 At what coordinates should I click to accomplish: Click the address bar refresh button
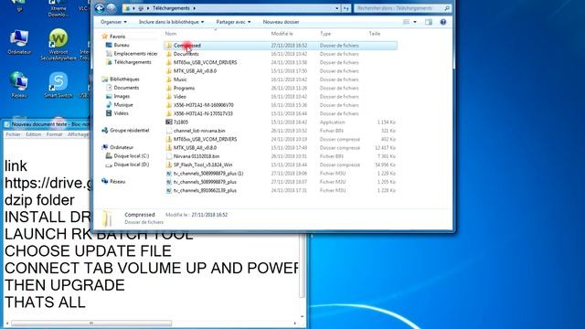pyautogui.click(x=346, y=8)
